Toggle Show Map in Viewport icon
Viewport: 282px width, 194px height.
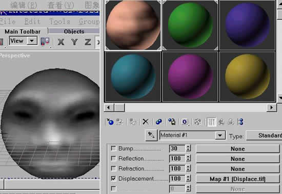[197, 122]
